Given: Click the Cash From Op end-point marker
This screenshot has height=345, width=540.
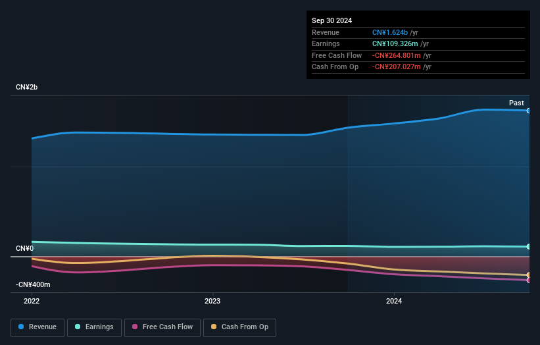Looking at the screenshot, I should pyautogui.click(x=528, y=275).
